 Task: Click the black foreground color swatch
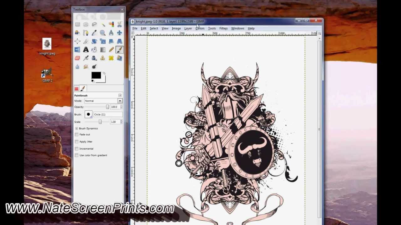(96, 75)
